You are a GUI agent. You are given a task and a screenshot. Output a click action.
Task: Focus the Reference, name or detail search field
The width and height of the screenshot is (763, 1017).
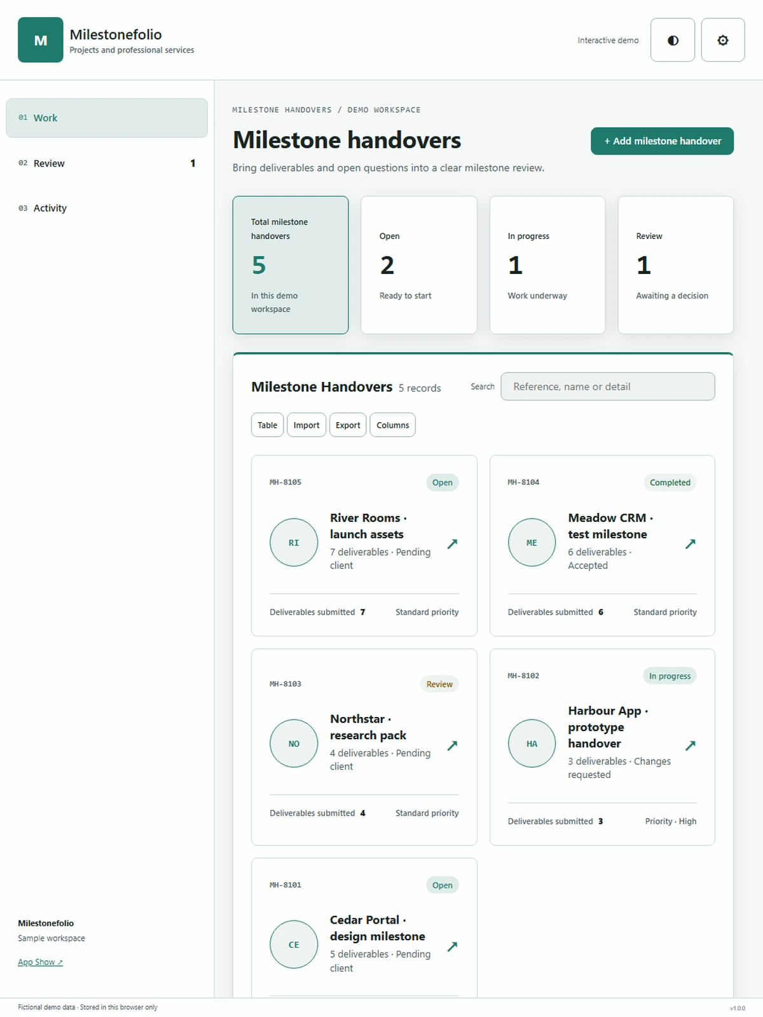[608, 386]
